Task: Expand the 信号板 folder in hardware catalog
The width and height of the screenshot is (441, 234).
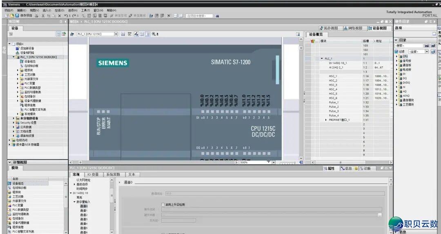Action: point(396,61)
